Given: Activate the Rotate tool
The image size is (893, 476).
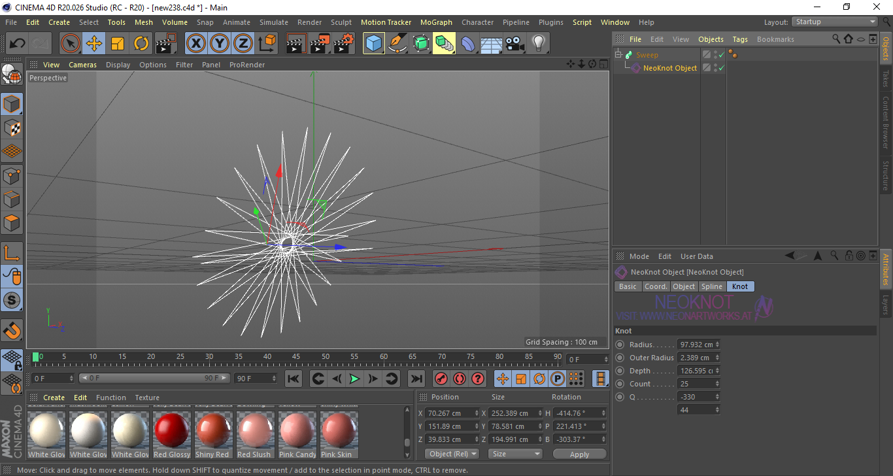Looking at the screenshot, I should point(141,44).
